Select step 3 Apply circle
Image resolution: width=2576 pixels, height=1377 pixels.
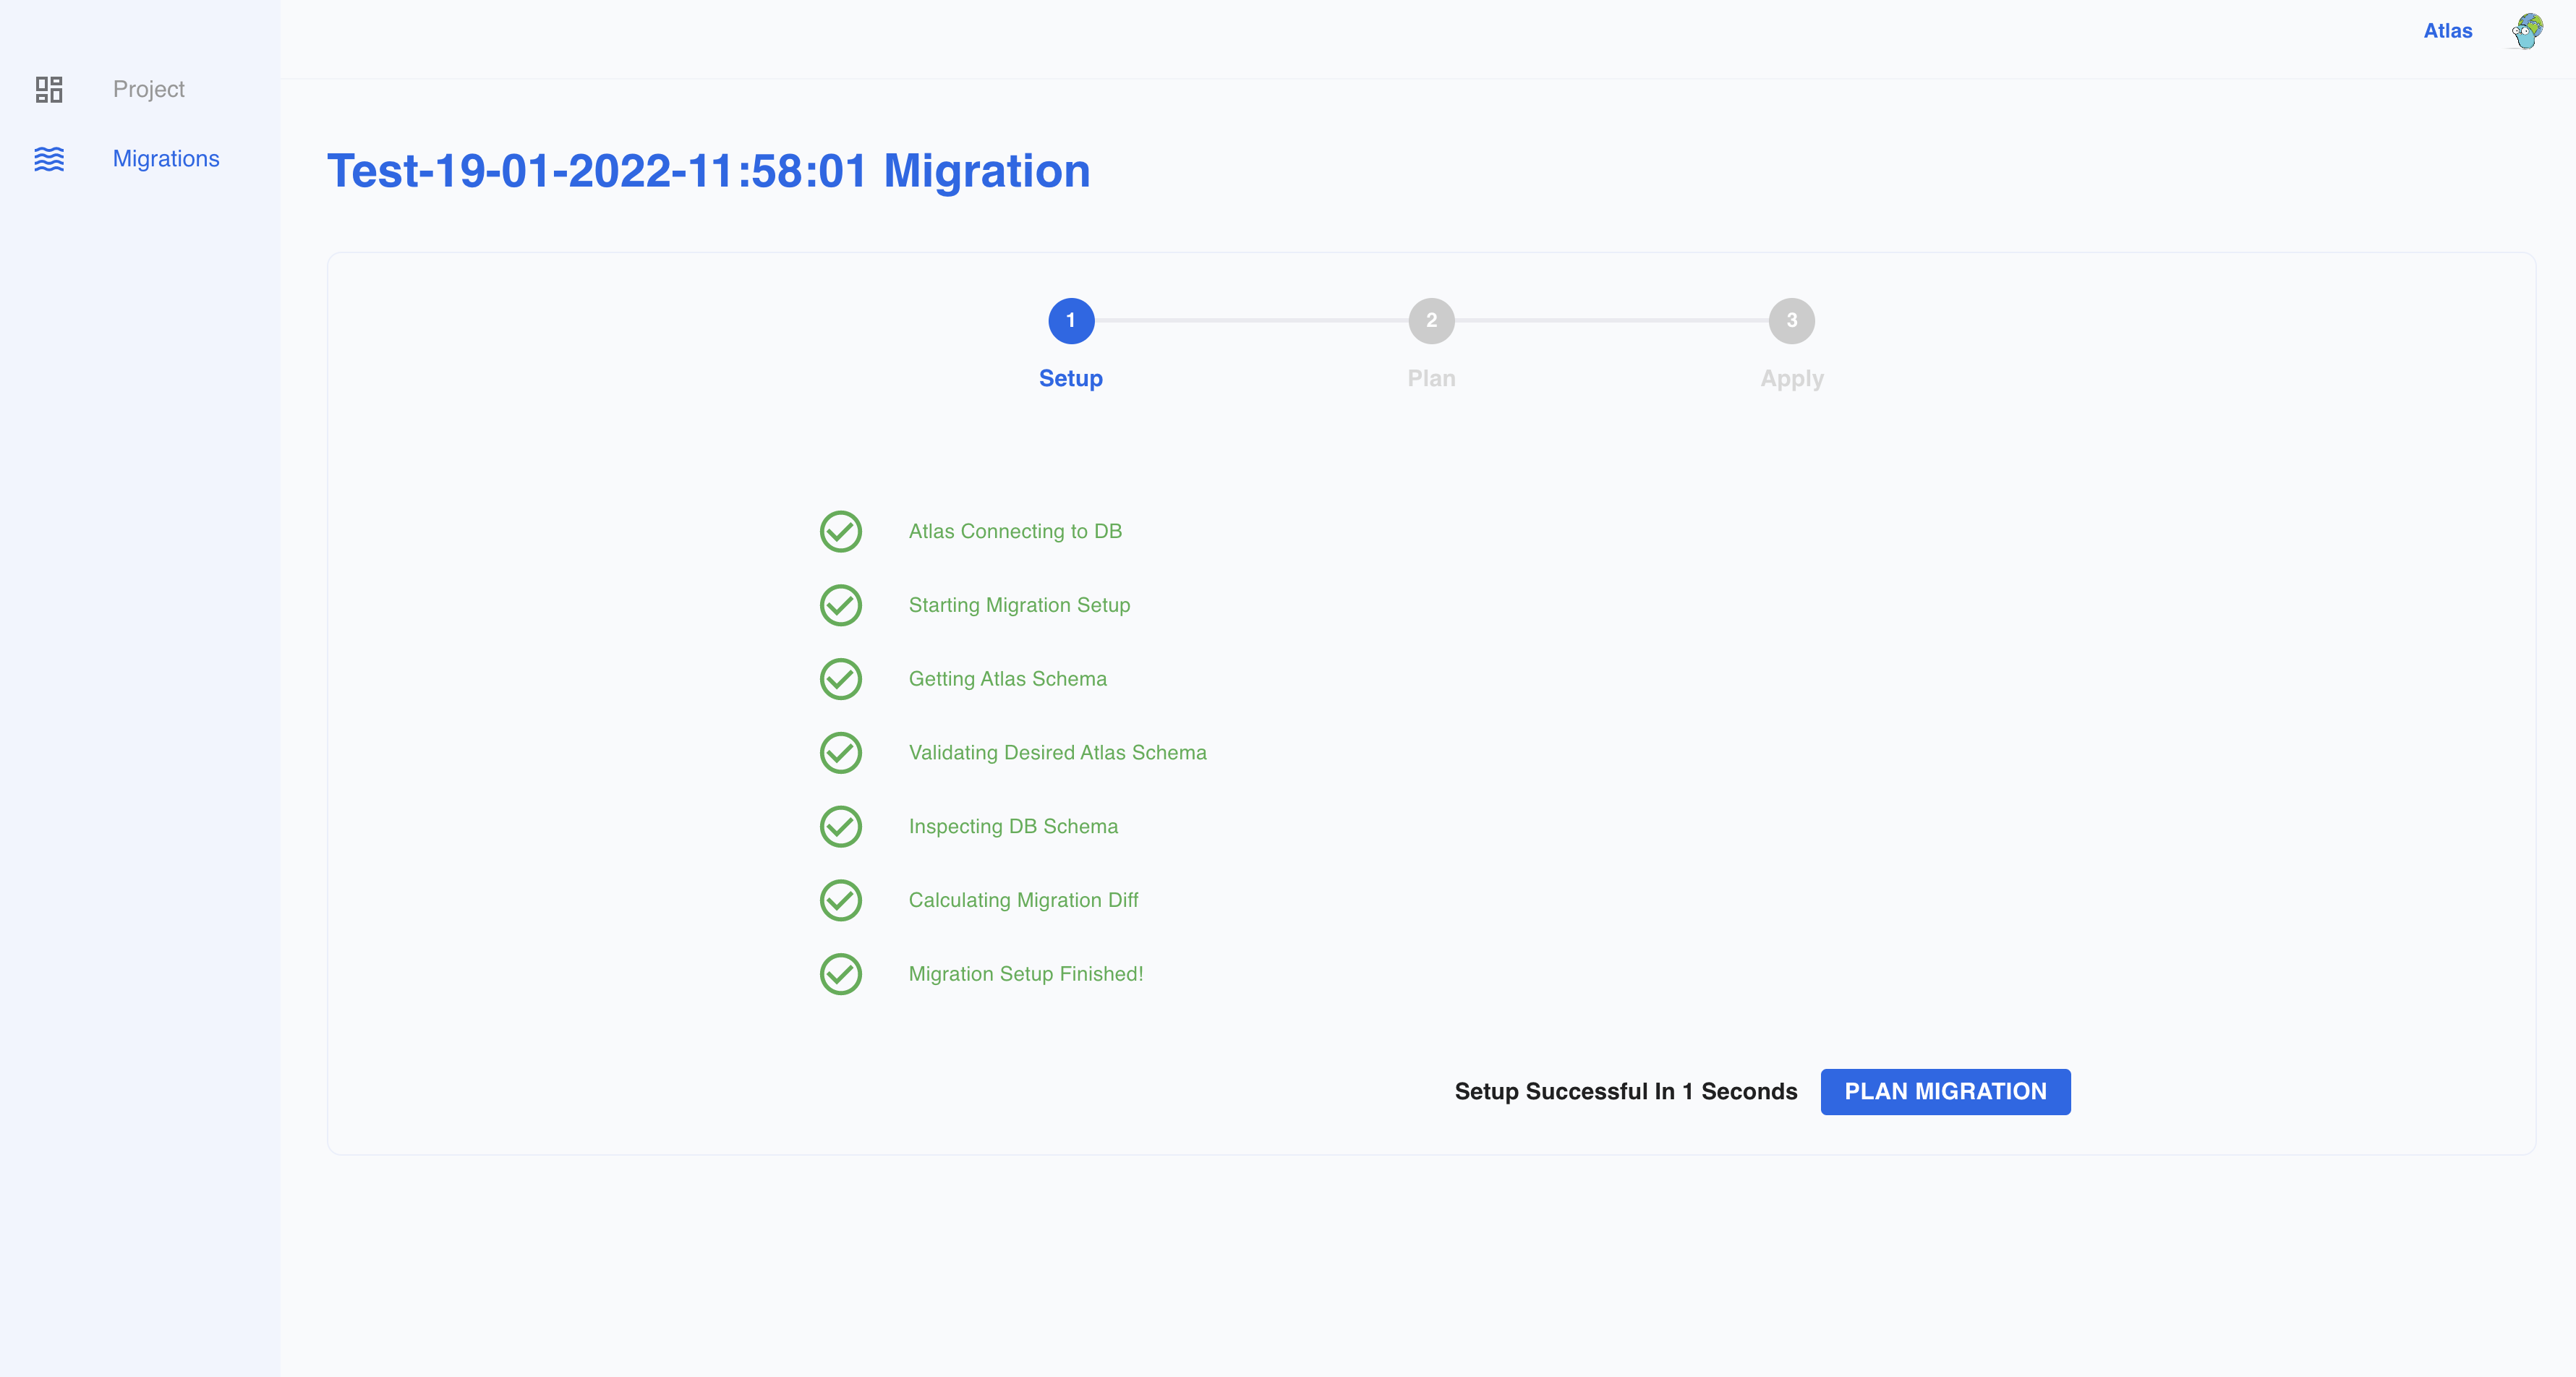1791,321
